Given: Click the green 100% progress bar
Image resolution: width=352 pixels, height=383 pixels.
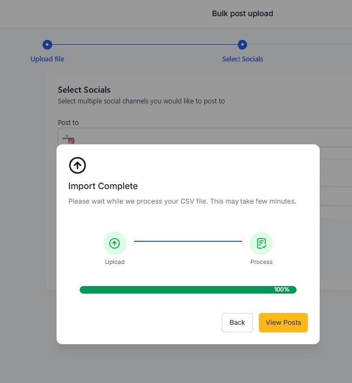Looking at the screenshot, I should (x=188, y=290).
